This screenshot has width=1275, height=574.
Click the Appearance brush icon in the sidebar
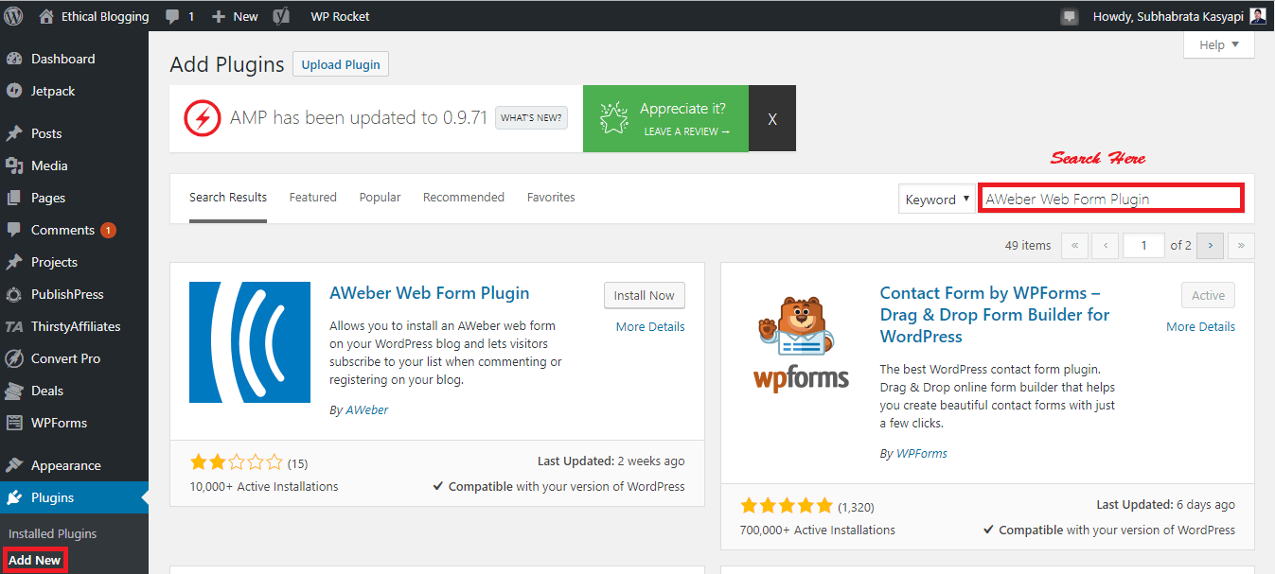point(17,464)
